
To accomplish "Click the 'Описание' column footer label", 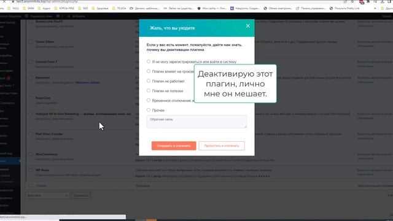I will click(142, 185).
